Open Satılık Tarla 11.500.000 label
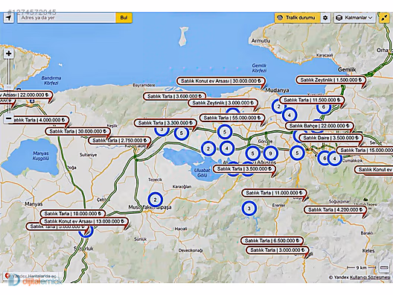Viewport: 393px width, 295px height. [312, 100]
